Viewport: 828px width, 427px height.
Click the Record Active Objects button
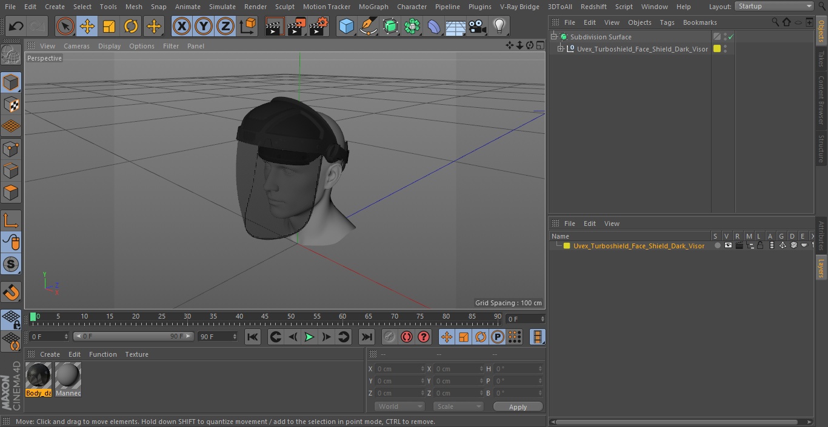coord(390,337)
